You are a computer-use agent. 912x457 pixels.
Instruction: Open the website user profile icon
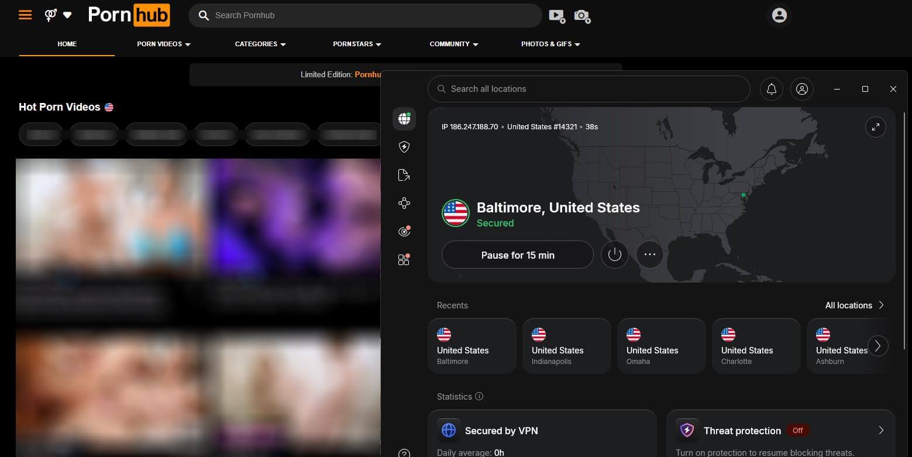(779, 15)
